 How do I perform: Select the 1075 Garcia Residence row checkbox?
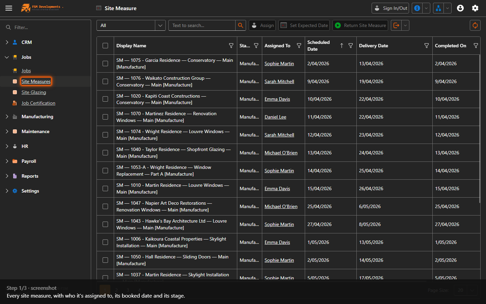105,64
